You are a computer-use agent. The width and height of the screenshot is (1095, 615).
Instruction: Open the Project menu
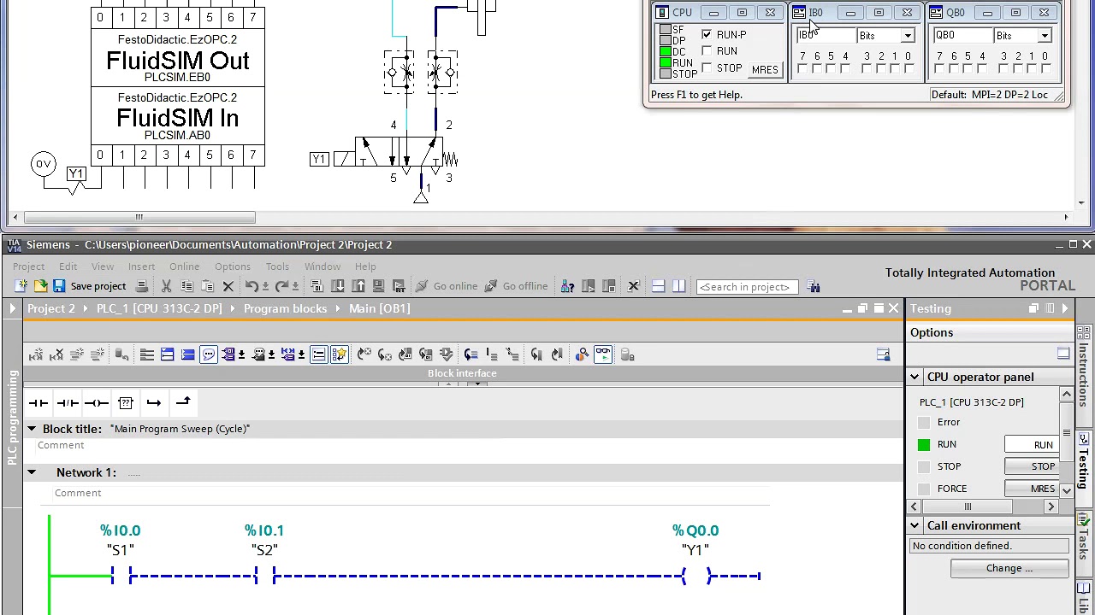(28, 266)
